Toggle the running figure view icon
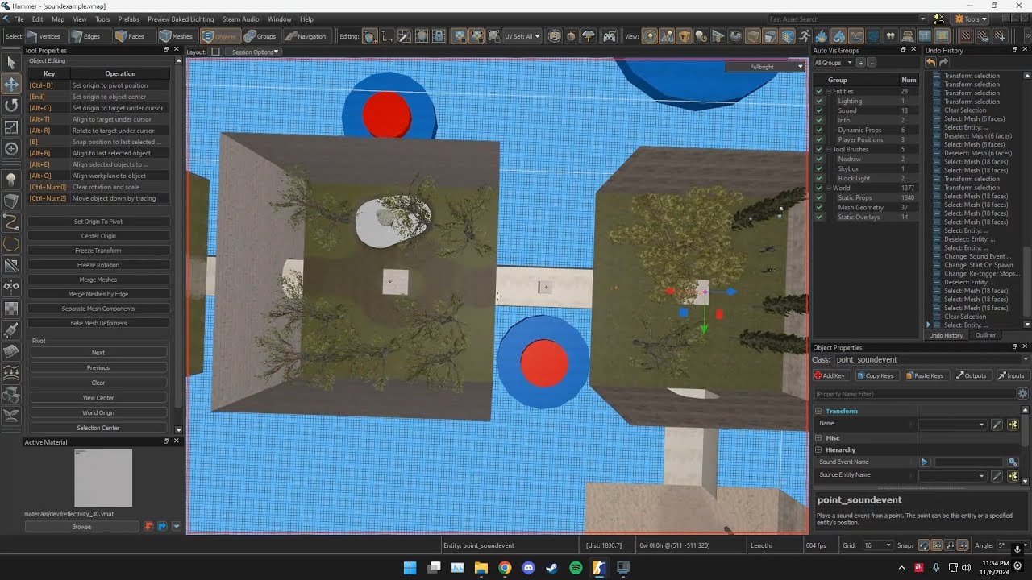Screen dimensions: 1032x580 (x=805, y=36)
